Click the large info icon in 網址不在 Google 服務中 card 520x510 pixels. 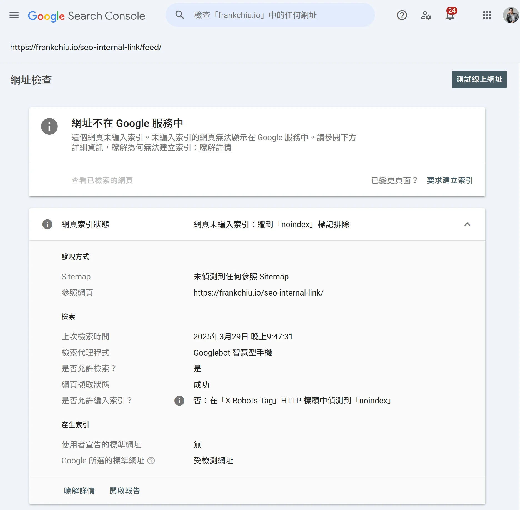[49, 126]
